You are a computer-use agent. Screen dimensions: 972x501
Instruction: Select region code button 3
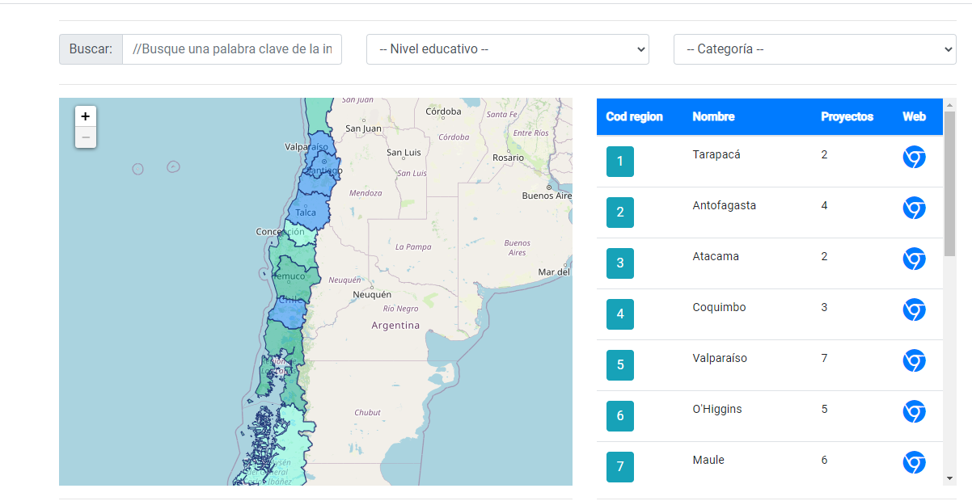[x=620, y=263]
